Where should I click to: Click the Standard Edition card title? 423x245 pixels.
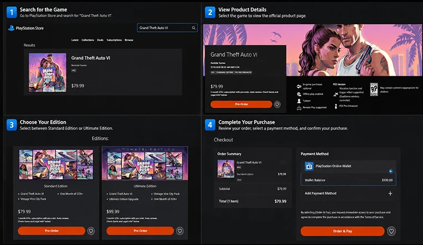pos(56,186)
